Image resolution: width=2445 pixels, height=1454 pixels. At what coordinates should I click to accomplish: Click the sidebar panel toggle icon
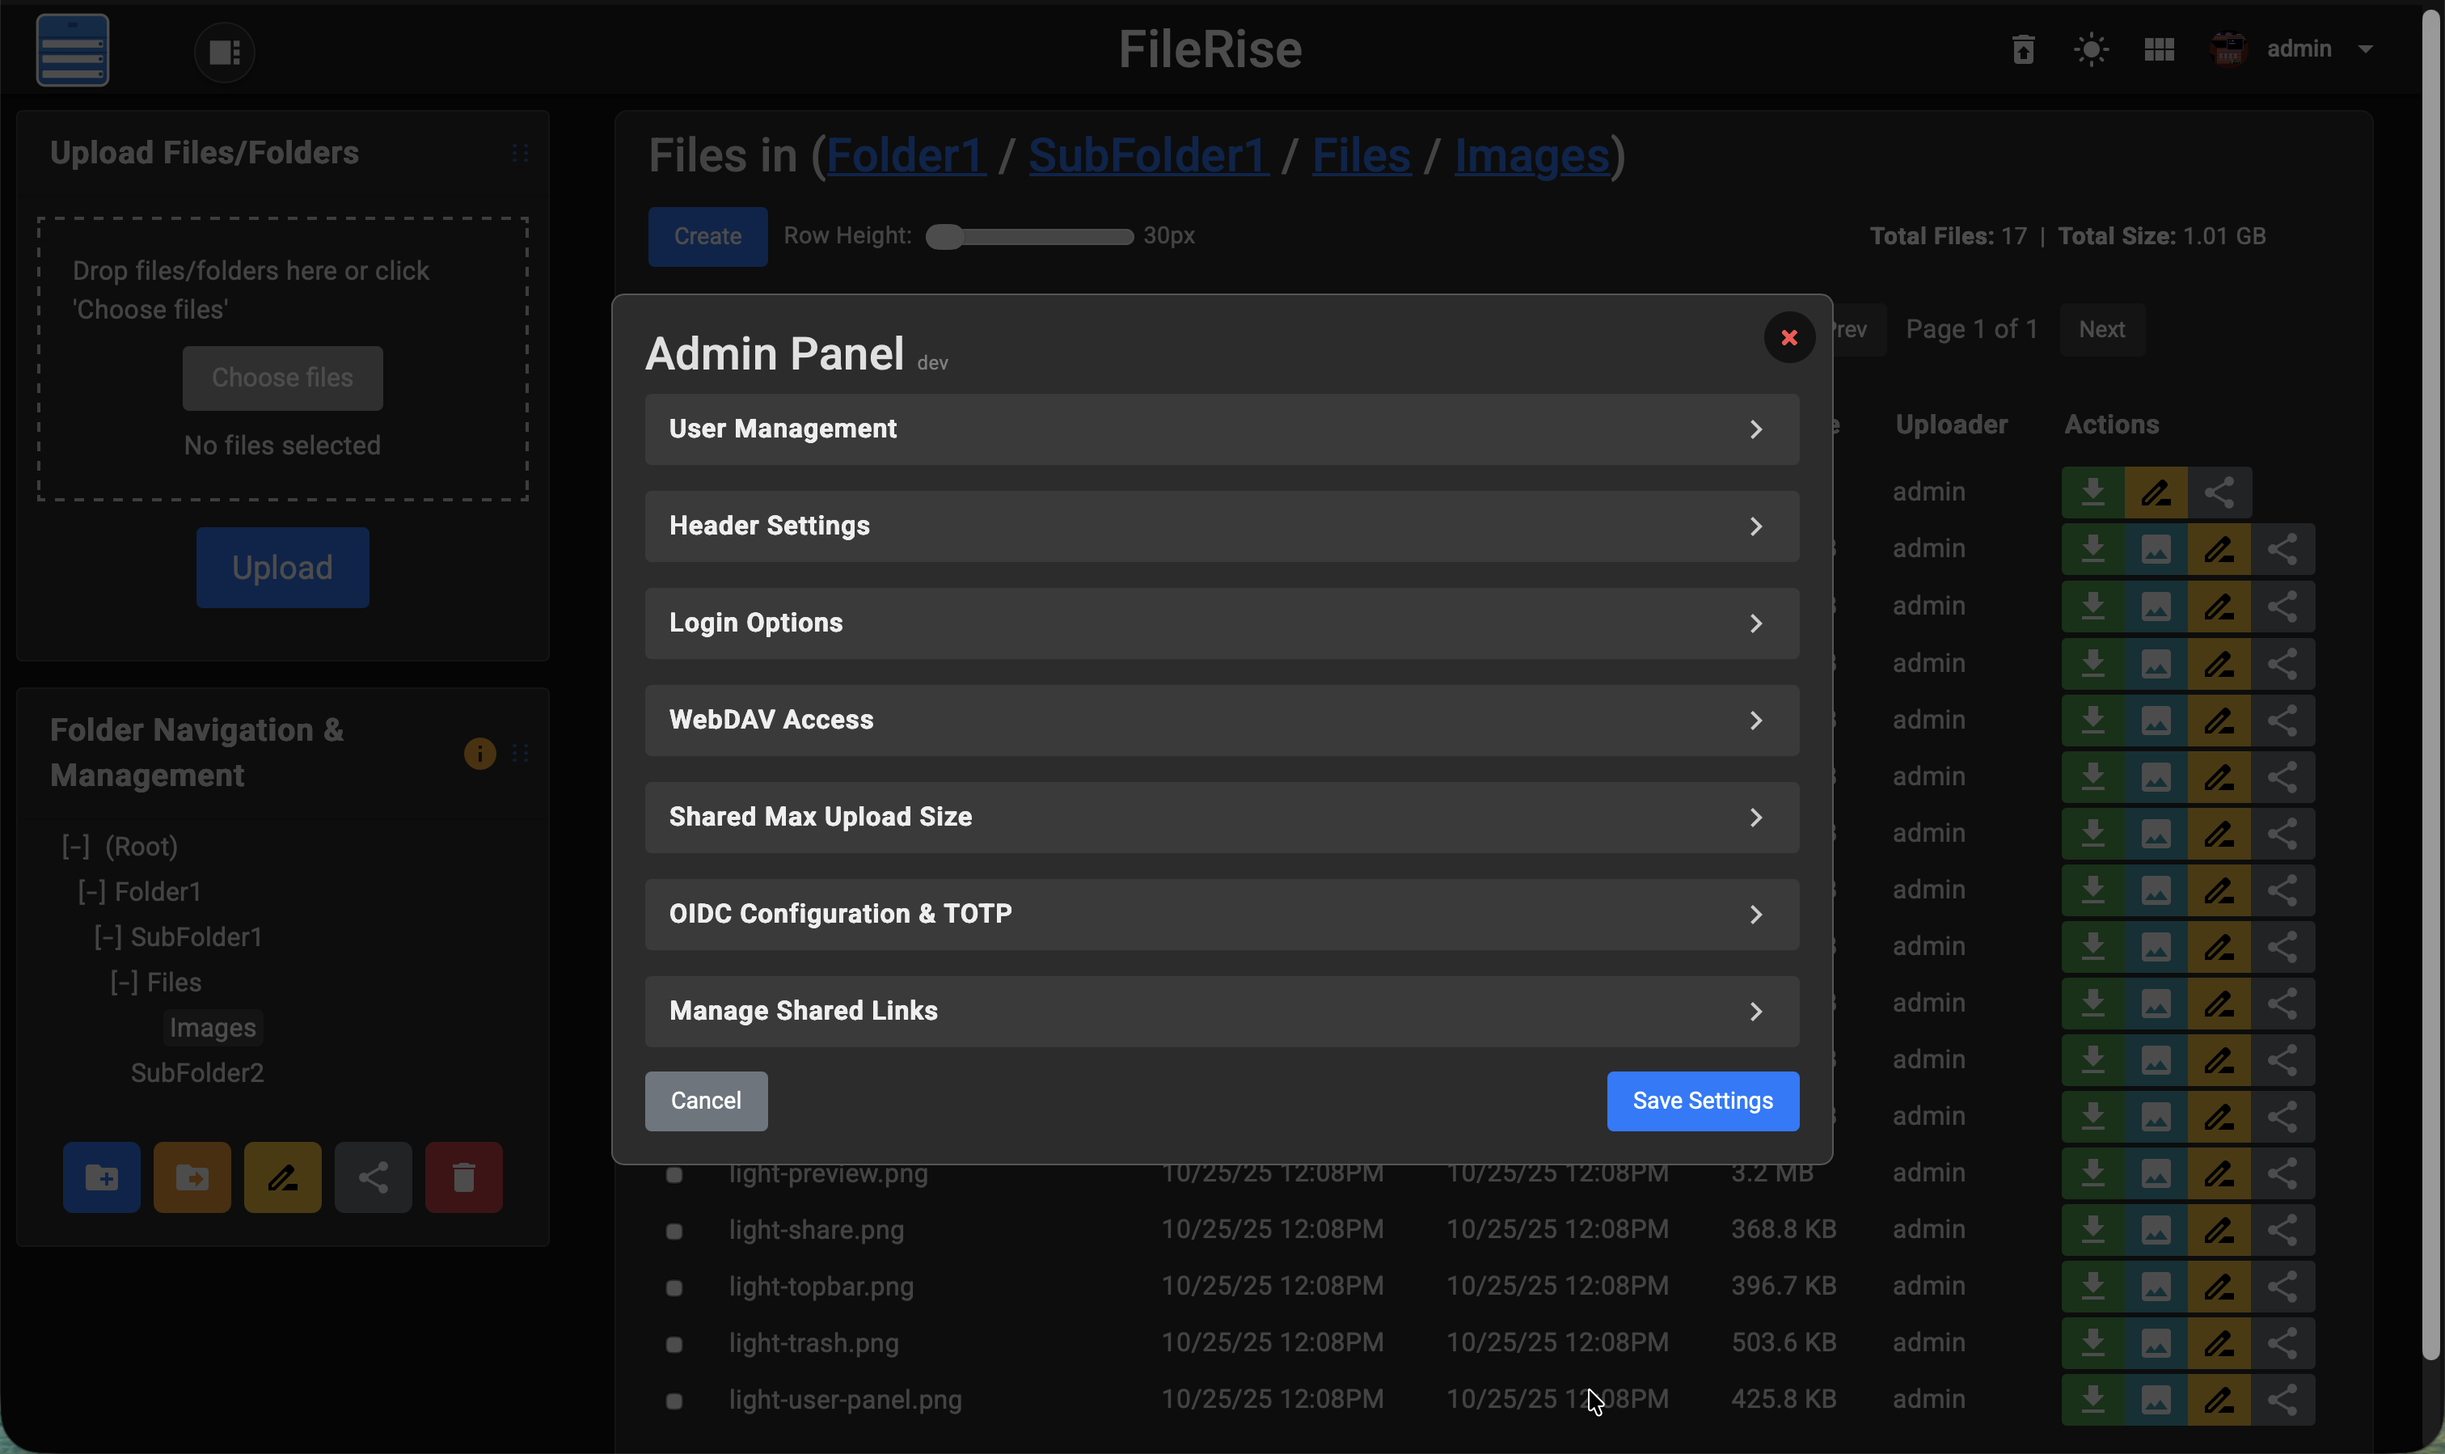coord(224,52)
